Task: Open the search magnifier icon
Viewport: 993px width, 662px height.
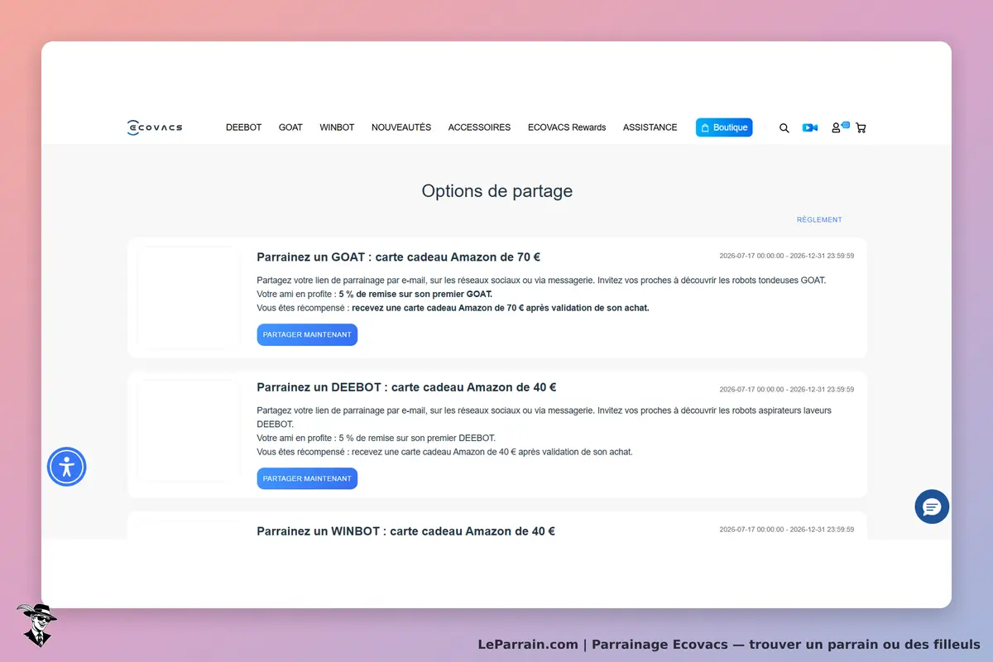Action: point(784,128)
